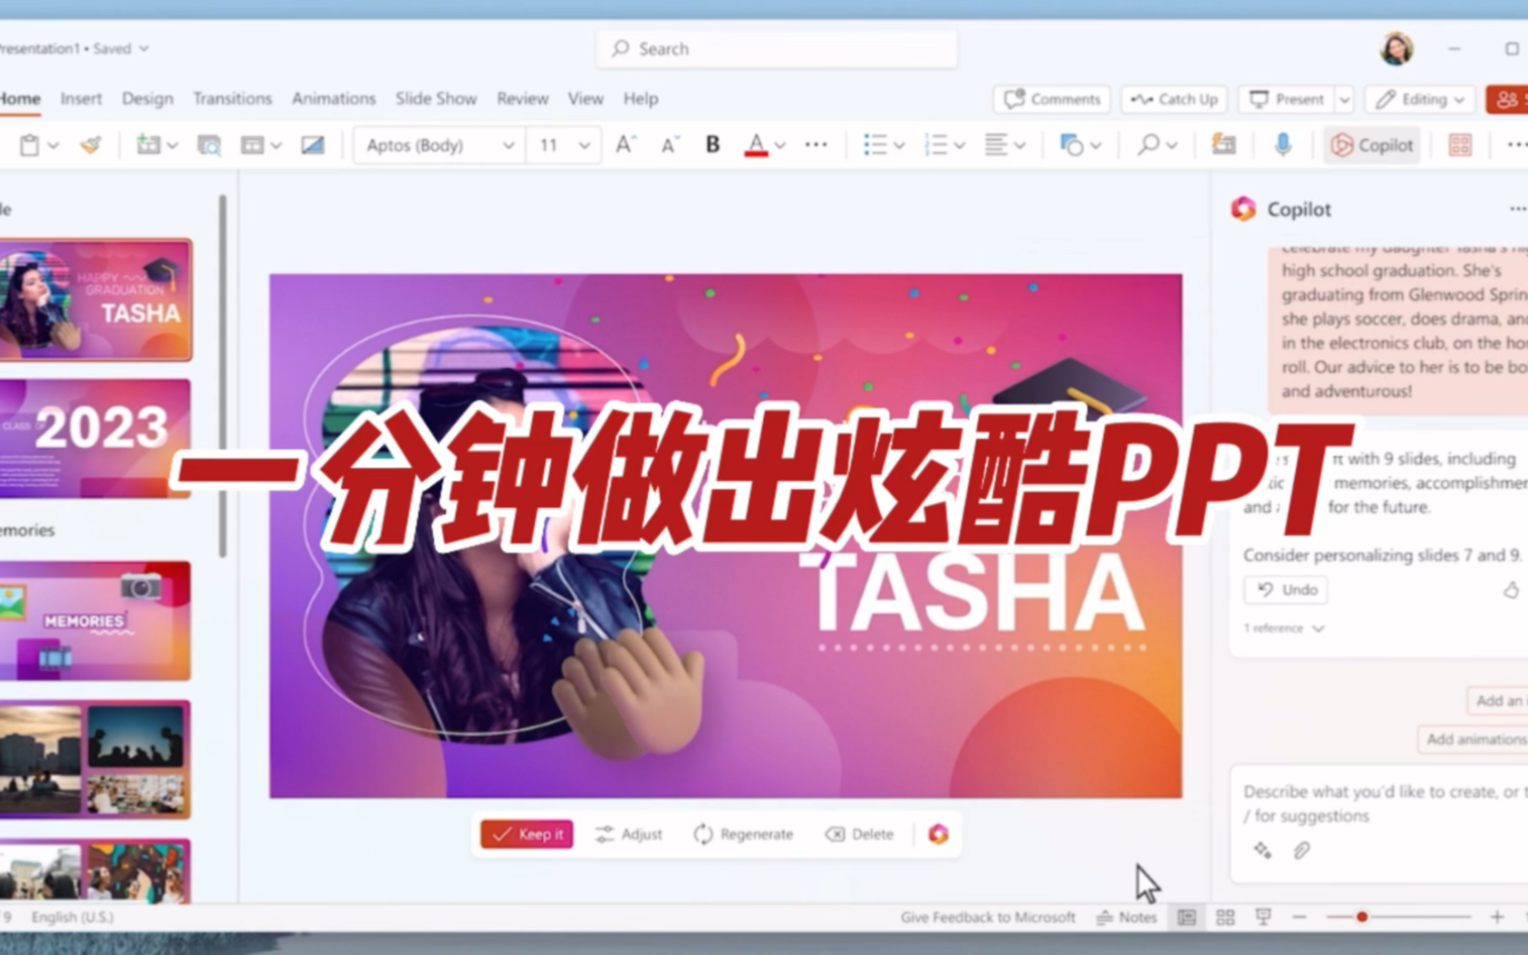Expand the Presentation1 Saved title dropdown
1528x955 pixels.
144,48
